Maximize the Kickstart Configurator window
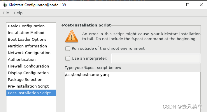The image size is (207, 112). click(188, 5)
